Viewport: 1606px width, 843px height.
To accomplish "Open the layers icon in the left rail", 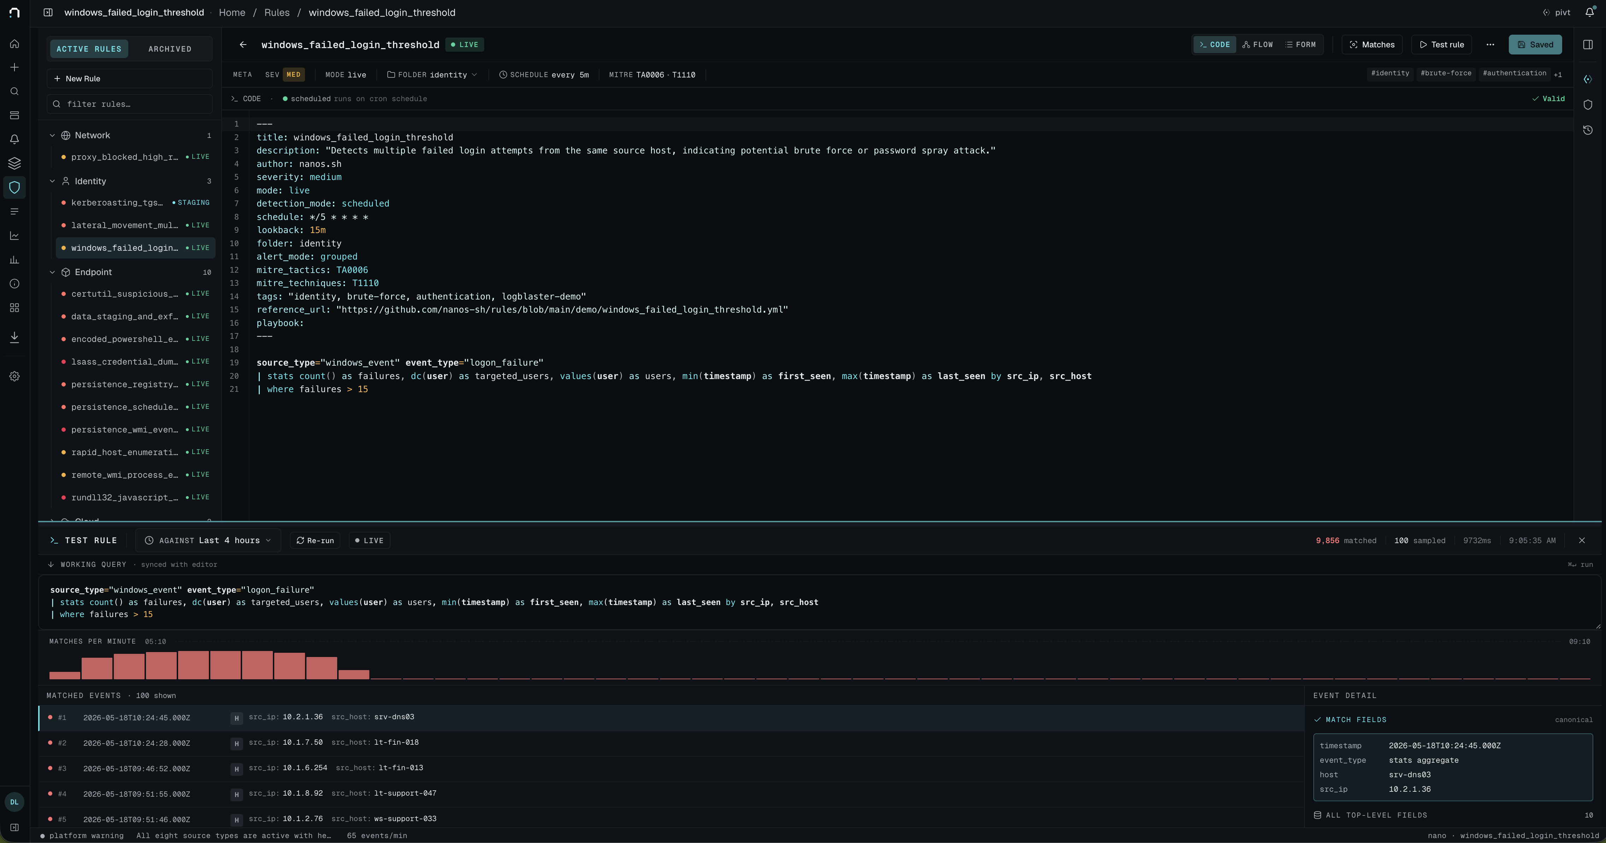I will coord(14,163).
